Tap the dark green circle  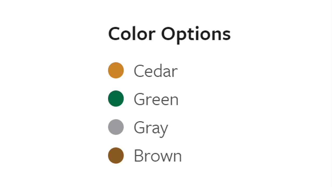[116, 98]
